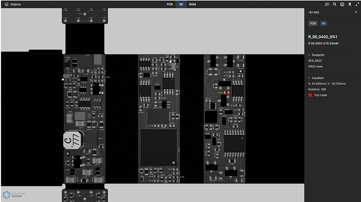This screenshot has height=202, width=361.
Task: Click the C 777 inductor component
Action: click(73, 140)
